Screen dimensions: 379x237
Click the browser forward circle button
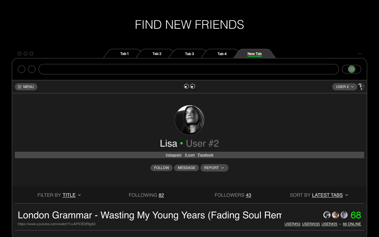32,69
